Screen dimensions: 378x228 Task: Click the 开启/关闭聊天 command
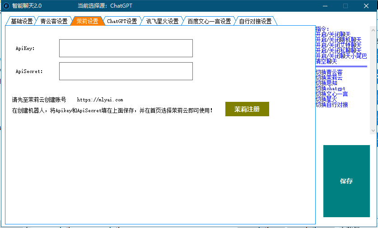click(x=333, y=35)
